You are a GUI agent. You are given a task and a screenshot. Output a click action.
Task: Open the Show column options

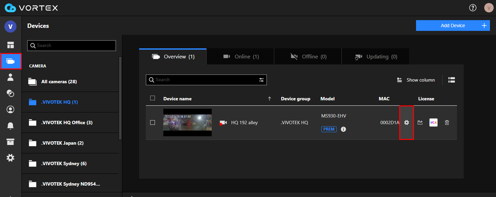click(416, 80)
